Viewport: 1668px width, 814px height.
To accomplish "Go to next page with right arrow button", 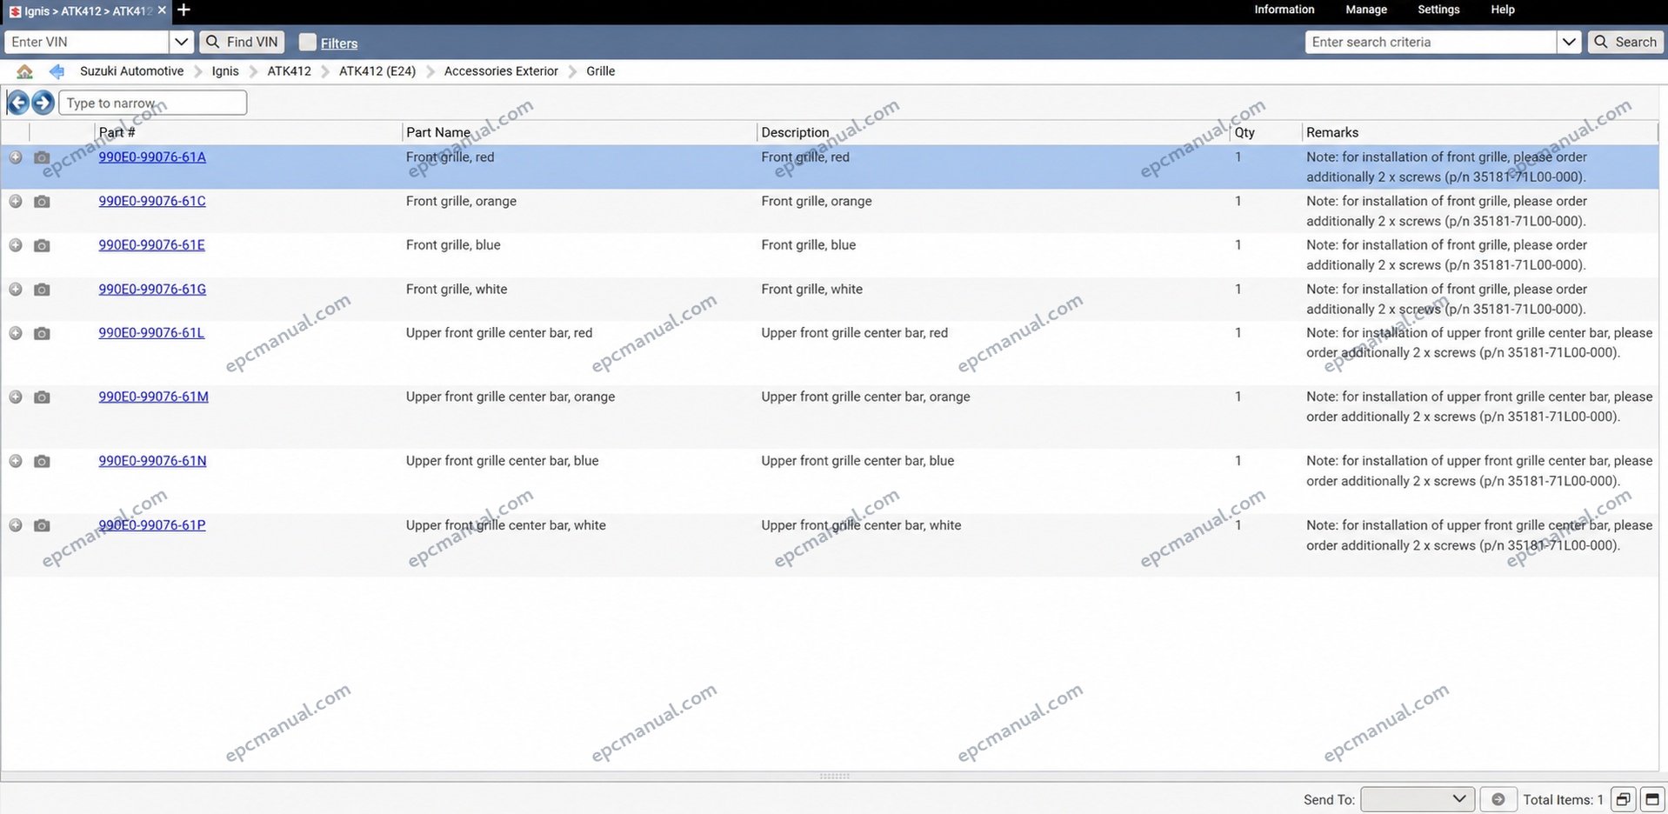I will click(43, 103).
